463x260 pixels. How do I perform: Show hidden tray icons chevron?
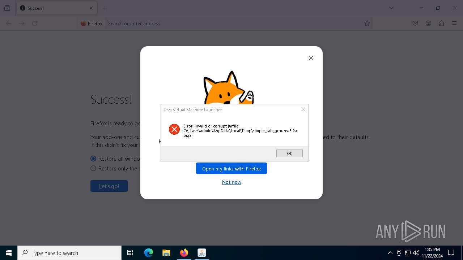390,253
